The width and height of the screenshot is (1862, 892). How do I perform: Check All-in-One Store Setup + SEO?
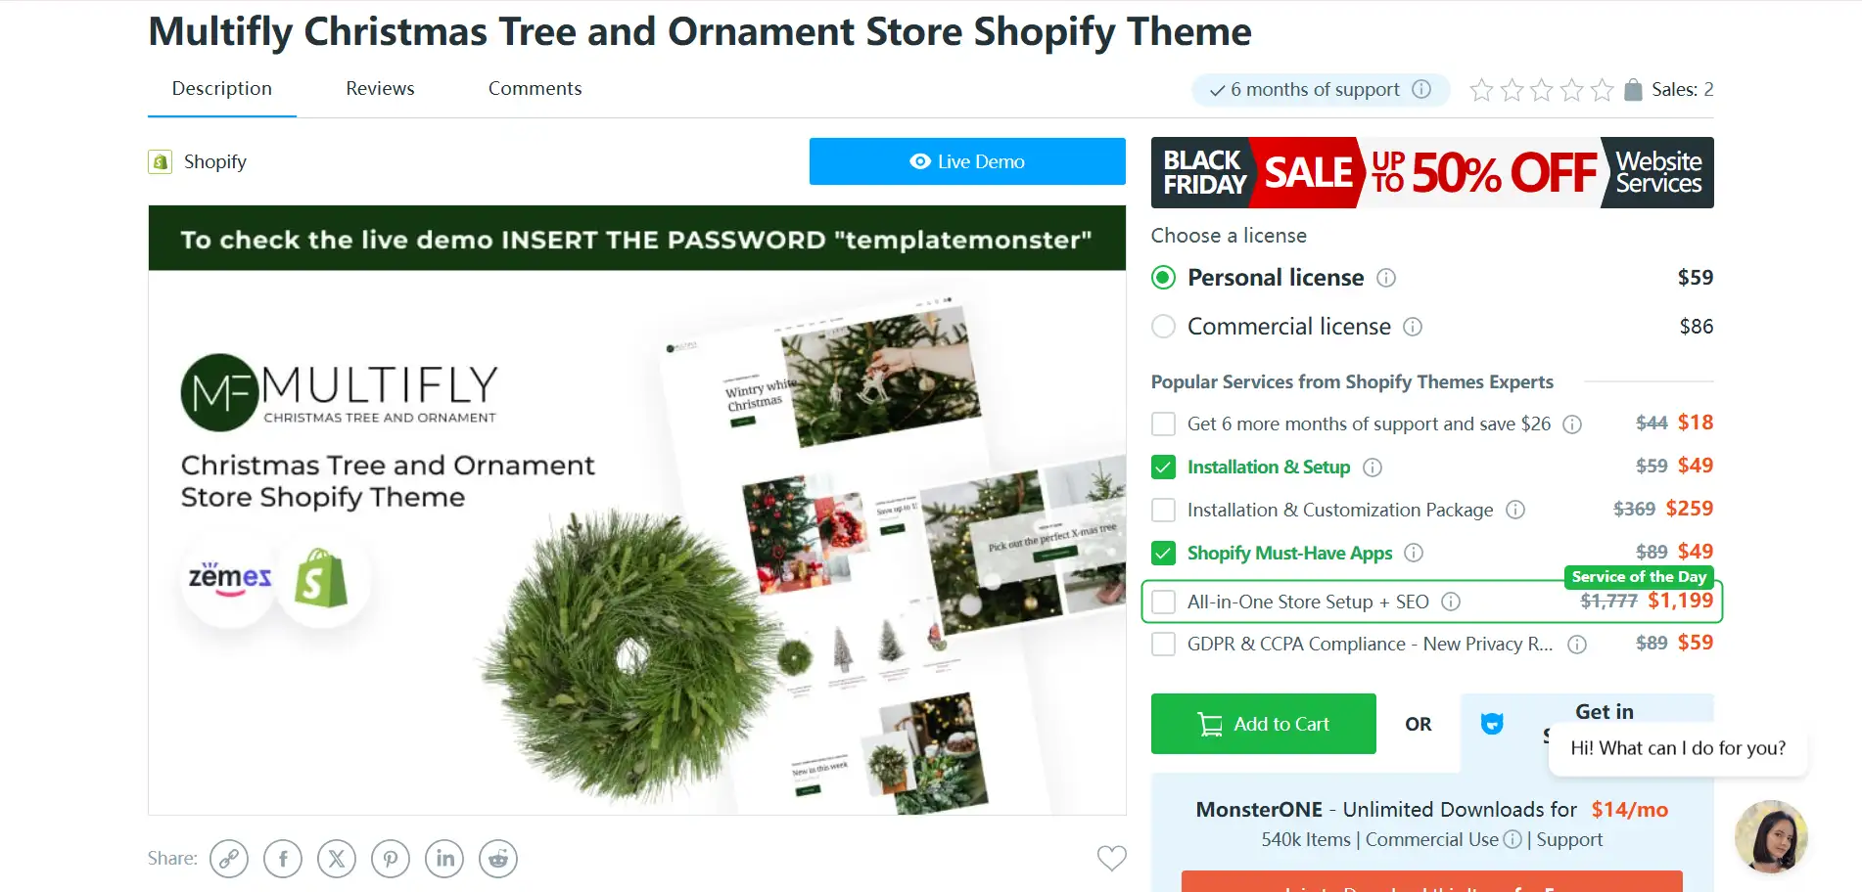tap(1163, 602)
